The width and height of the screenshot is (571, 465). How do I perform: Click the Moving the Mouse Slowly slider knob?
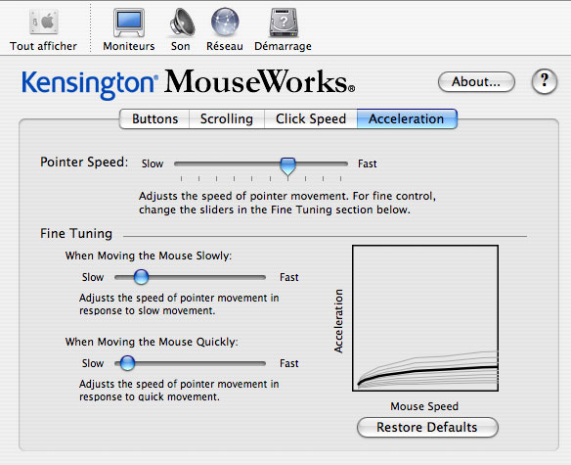click(x=141, y=277)
